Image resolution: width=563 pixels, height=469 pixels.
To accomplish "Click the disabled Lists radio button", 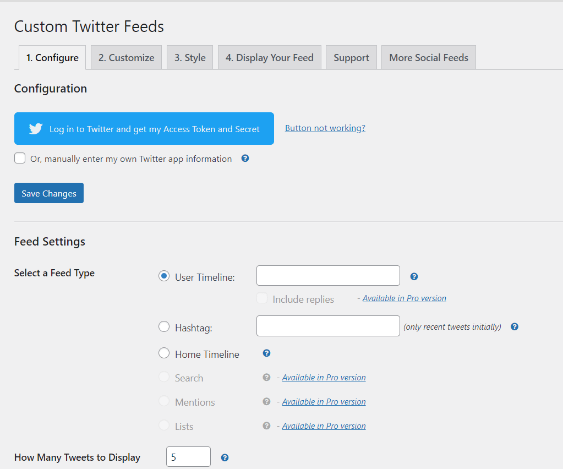I will tap(164, 425).
